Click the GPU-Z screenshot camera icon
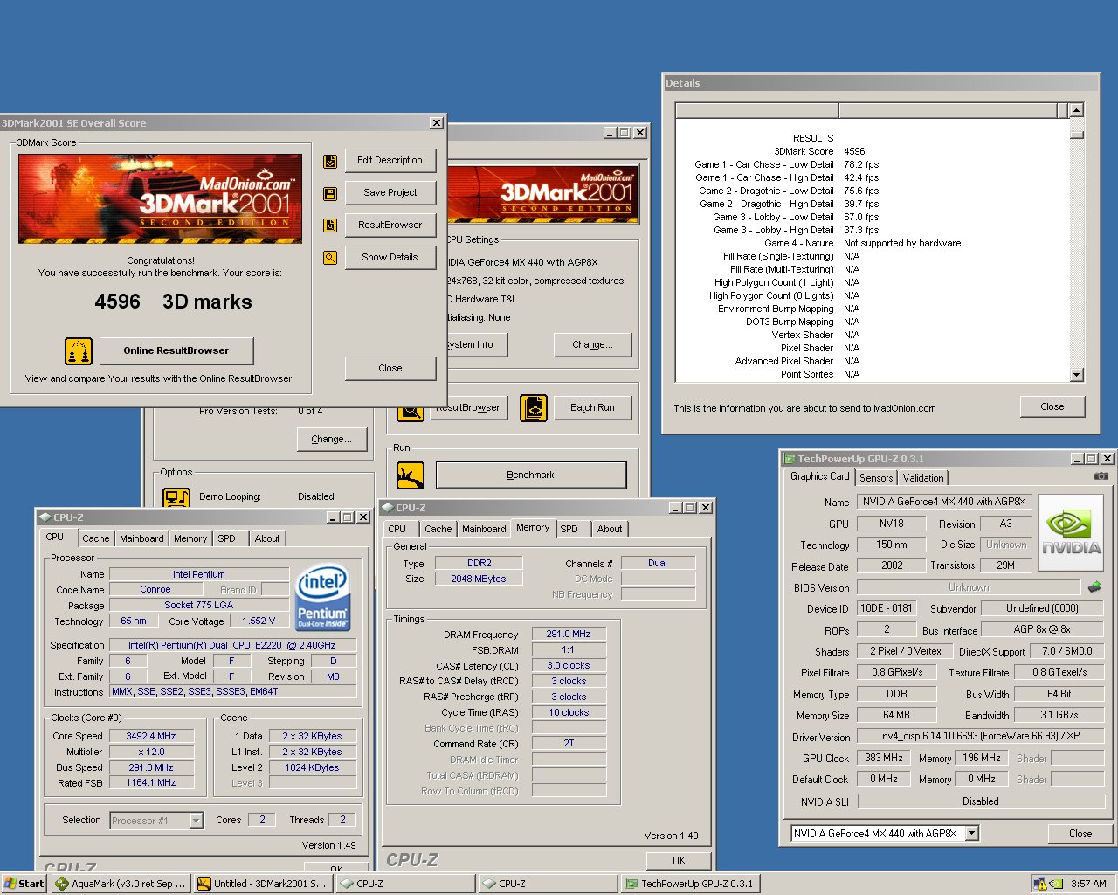The height and width of the screenshot is (895, 1118). [x=1101, y=476]
